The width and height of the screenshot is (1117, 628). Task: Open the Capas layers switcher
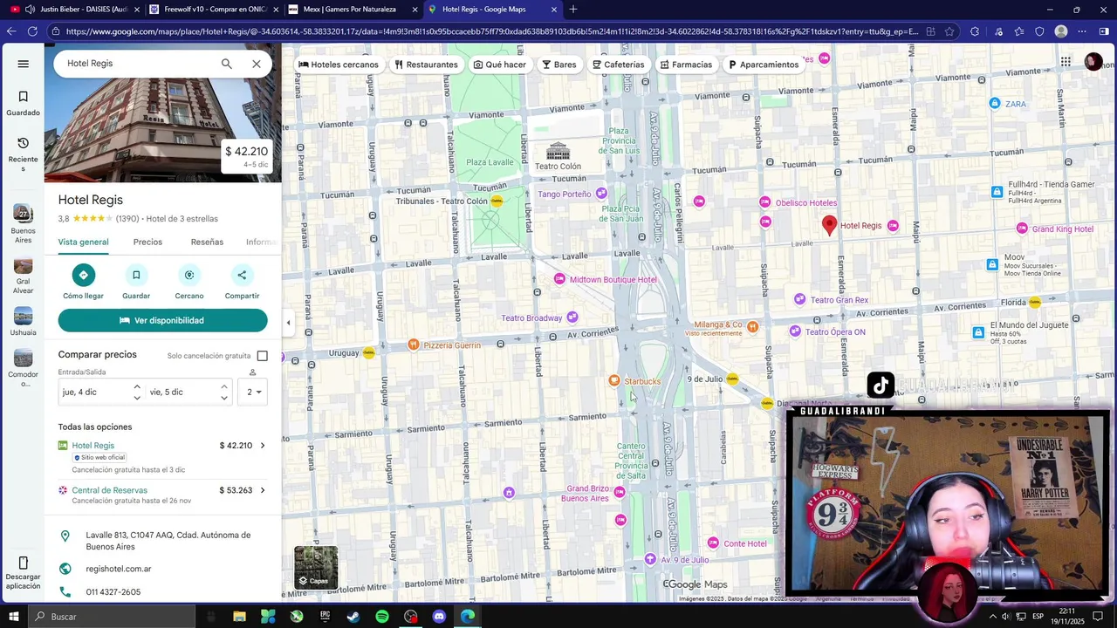[x=316, y=568]
